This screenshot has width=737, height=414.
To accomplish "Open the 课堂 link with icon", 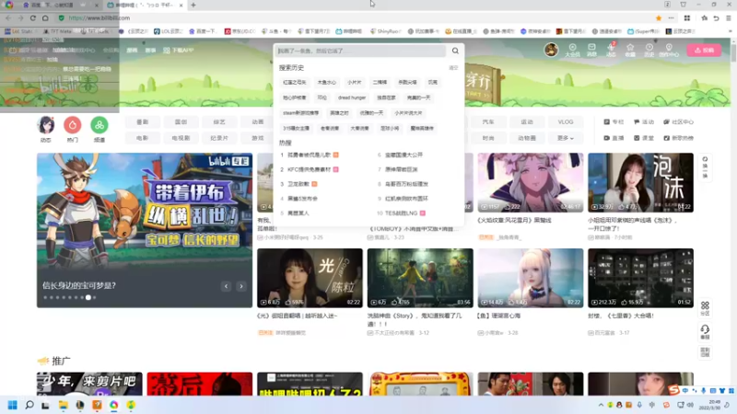I will coord(644,138).
